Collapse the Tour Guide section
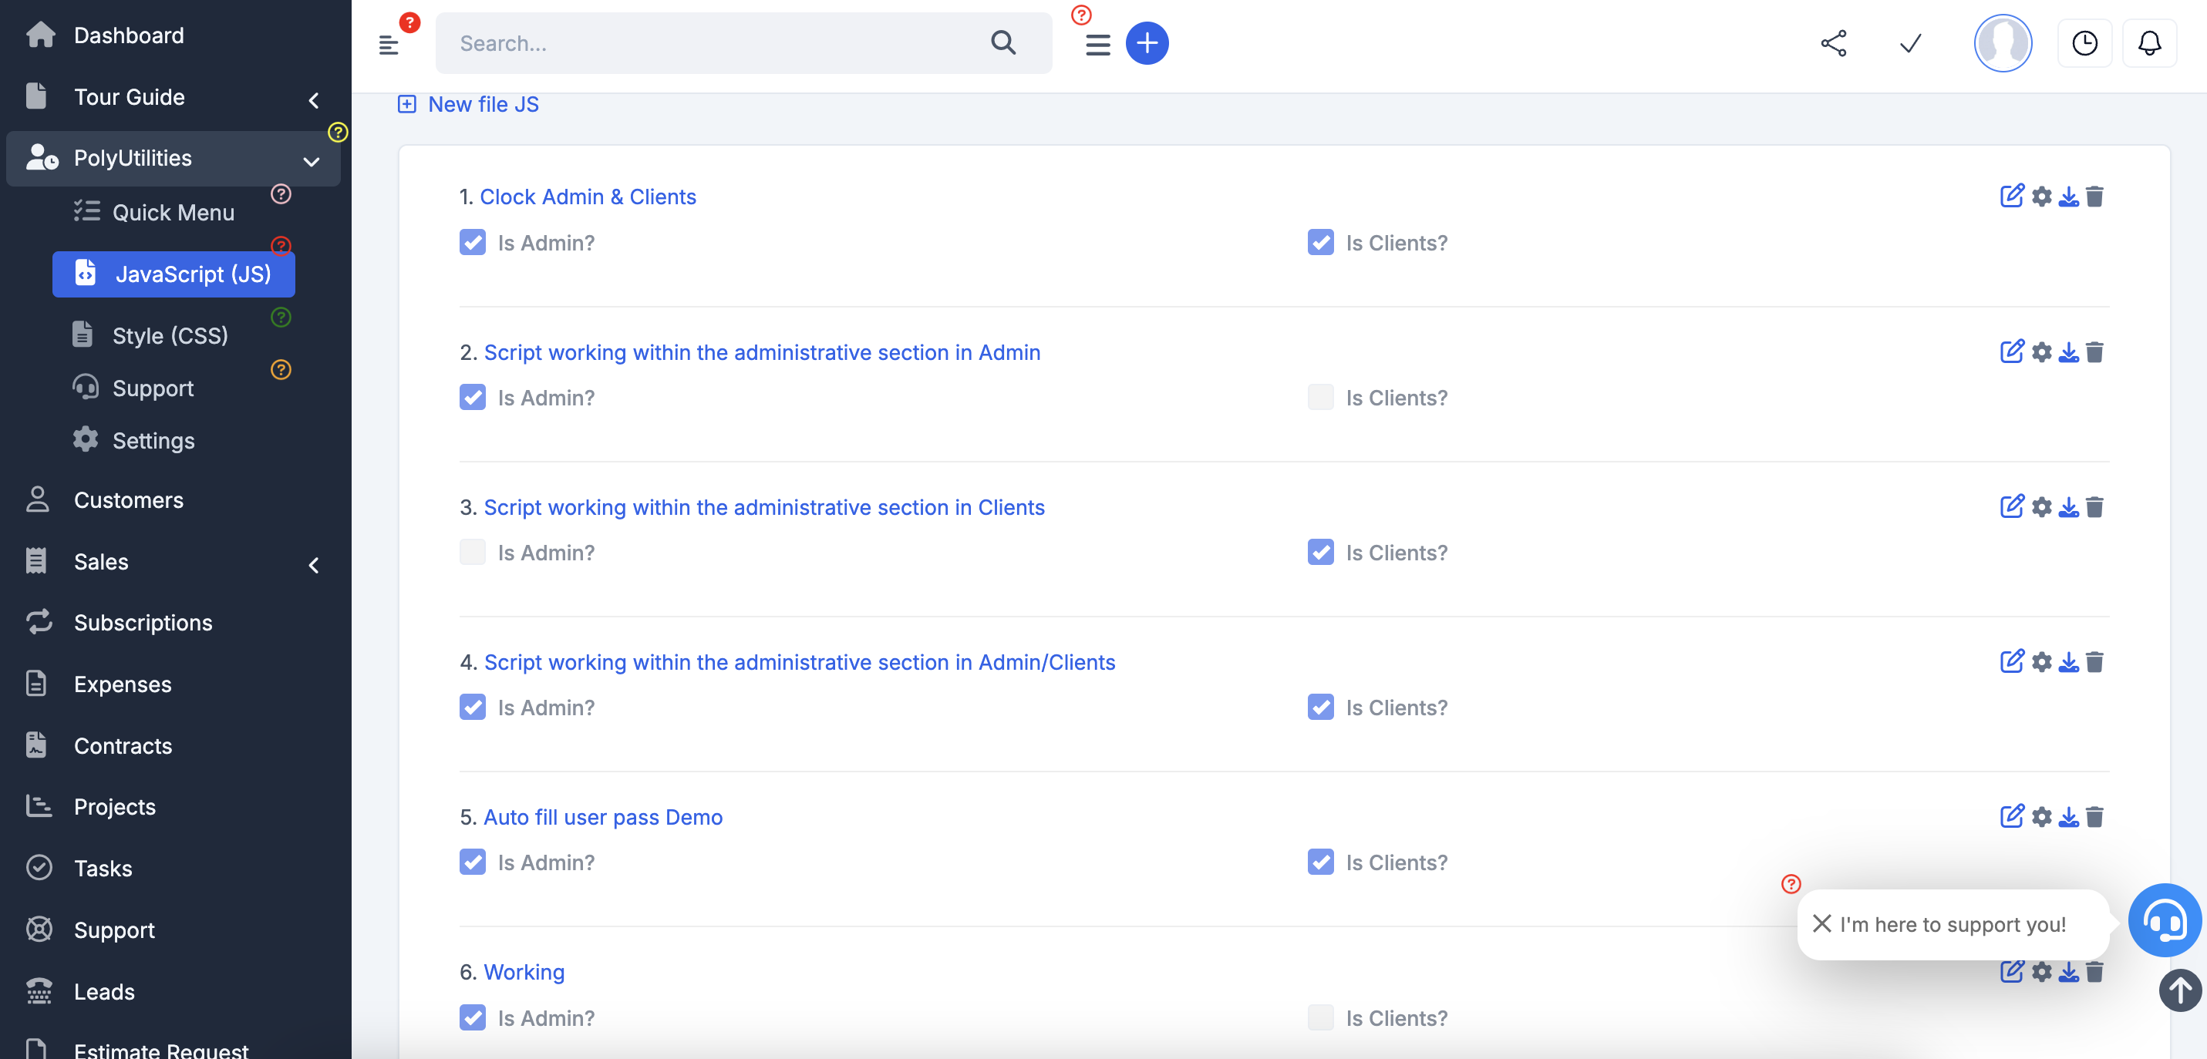The width and height of the screenshot is (2207, 1059). click(x=314, y=100)
